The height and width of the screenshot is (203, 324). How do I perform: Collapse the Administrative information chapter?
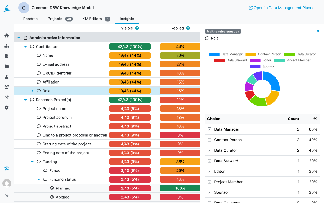click(x=19, y=38)
